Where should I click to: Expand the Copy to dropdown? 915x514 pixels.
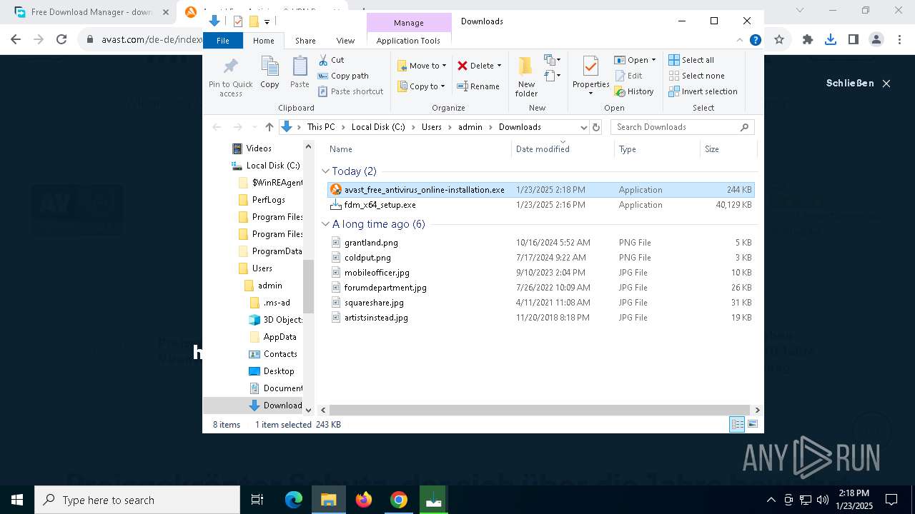click(442, 86)
